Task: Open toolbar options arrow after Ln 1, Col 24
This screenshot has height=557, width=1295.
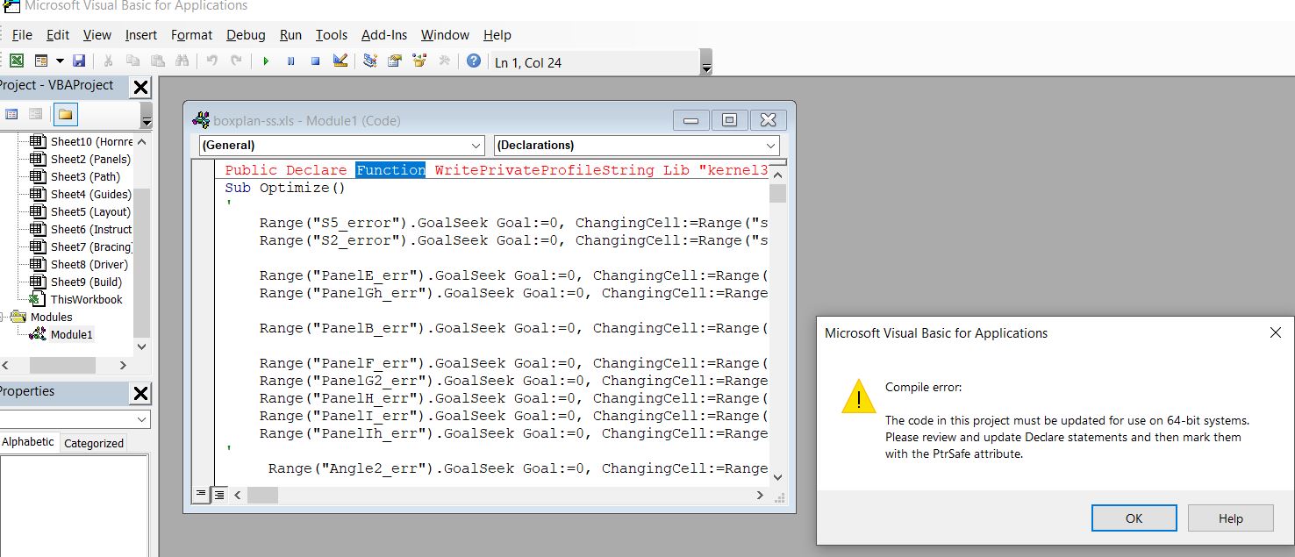Action: pos(706,62)
